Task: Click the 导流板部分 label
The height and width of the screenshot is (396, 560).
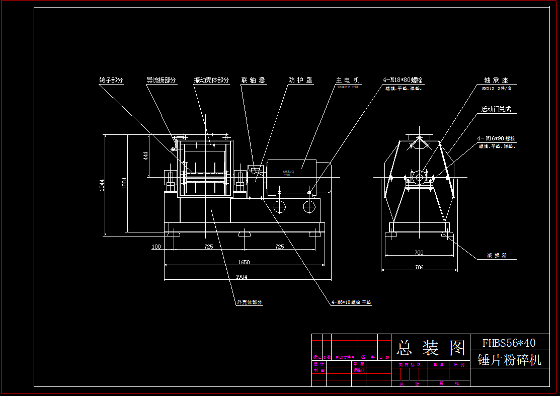Action: [x=162, y=81]
